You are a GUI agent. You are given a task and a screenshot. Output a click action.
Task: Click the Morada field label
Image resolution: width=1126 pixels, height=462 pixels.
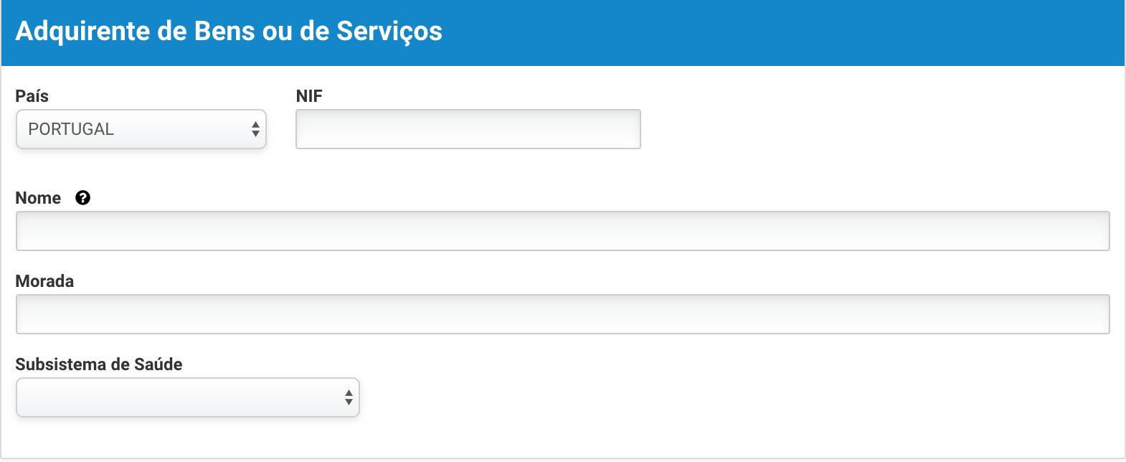[x=44, y=281]
